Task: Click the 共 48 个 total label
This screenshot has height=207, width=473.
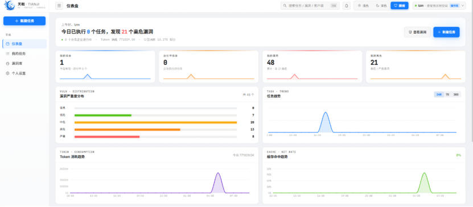Action: pyautogui.click(x=248, y=94)
